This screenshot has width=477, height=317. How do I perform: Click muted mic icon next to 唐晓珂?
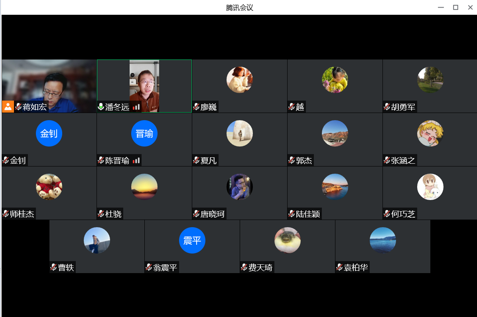[196, 214]
